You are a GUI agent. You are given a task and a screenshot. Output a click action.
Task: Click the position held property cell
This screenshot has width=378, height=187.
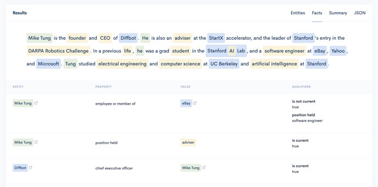point(106,143)
